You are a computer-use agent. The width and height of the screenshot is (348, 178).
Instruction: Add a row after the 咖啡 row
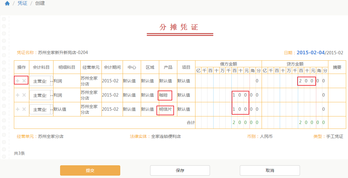tap(18, 95)
